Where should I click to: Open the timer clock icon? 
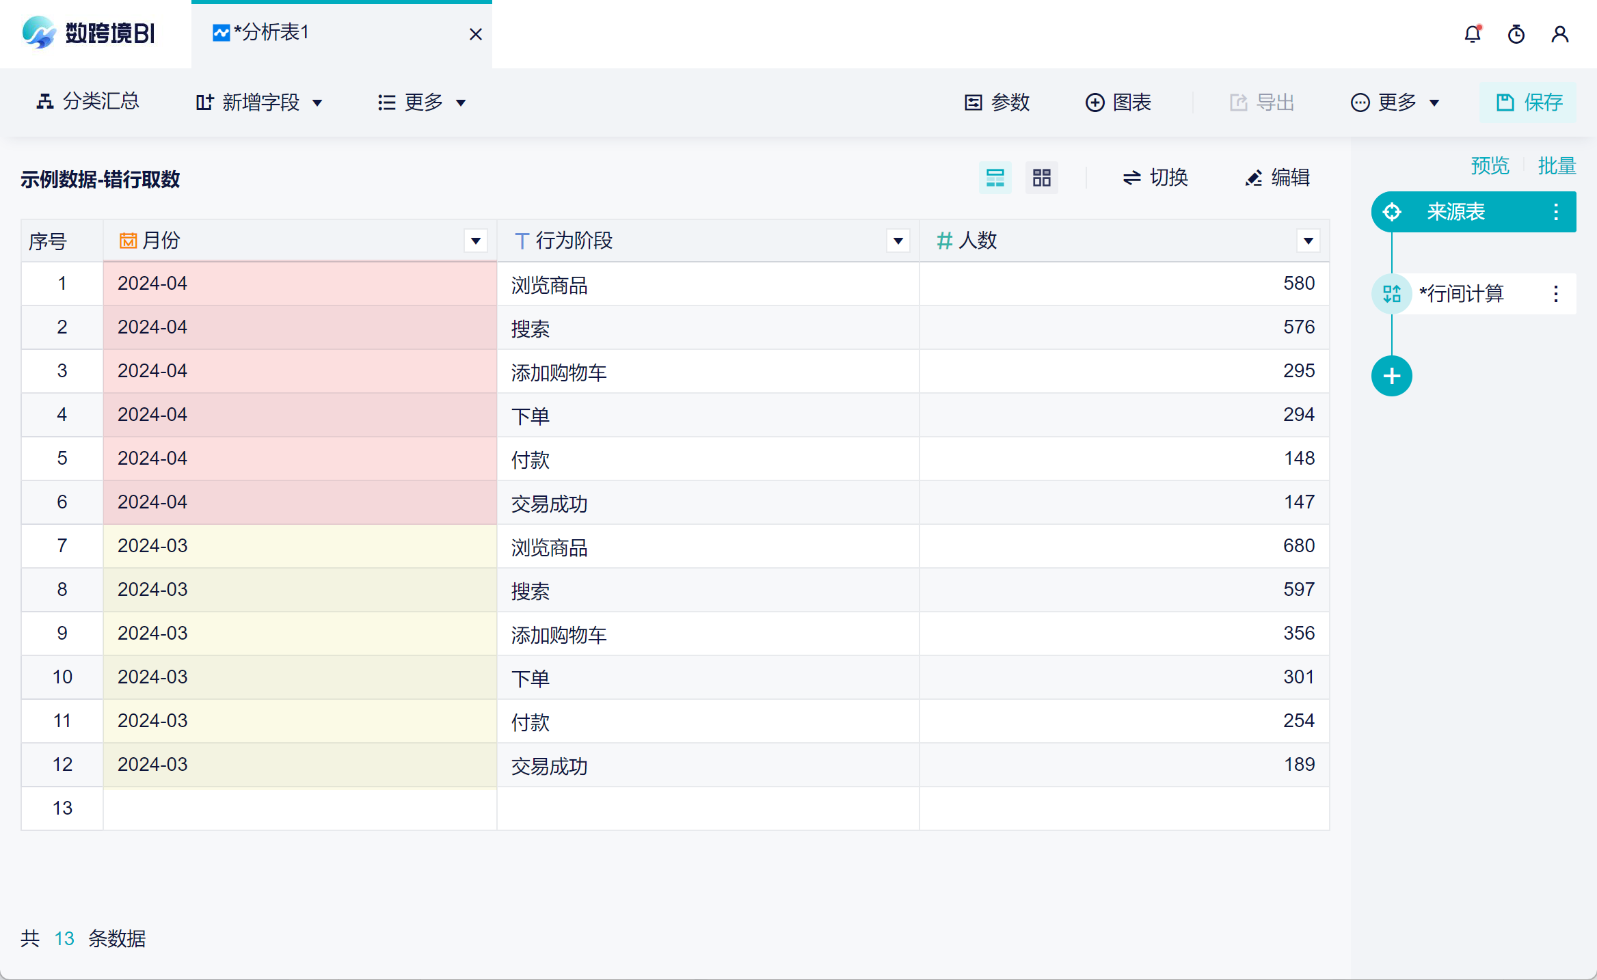[x=1516, y=34]
